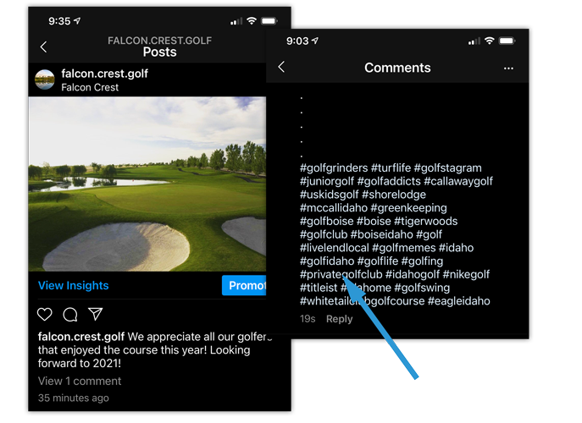
Task: Open comments with speech bubble icon
Action: [x=70, y=315]
